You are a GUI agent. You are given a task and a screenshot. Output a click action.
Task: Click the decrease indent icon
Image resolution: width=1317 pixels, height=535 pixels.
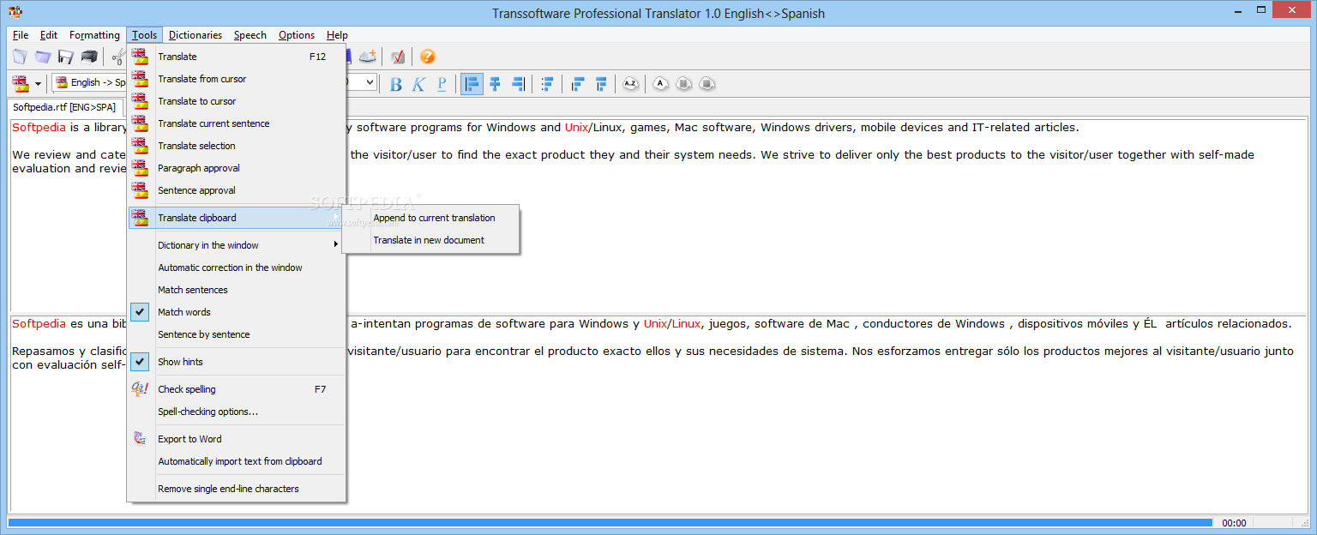578,83
